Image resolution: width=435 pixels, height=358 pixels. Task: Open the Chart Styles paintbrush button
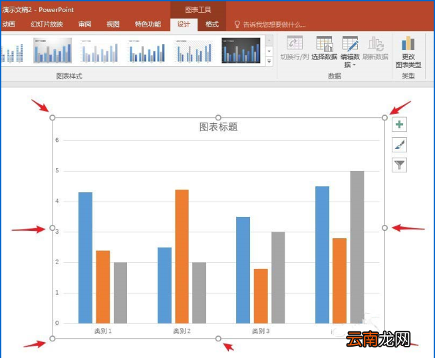pos(399,144)
